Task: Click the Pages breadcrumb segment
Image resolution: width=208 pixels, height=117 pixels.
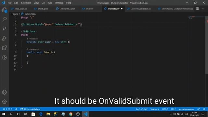Action: pos(15,14)
